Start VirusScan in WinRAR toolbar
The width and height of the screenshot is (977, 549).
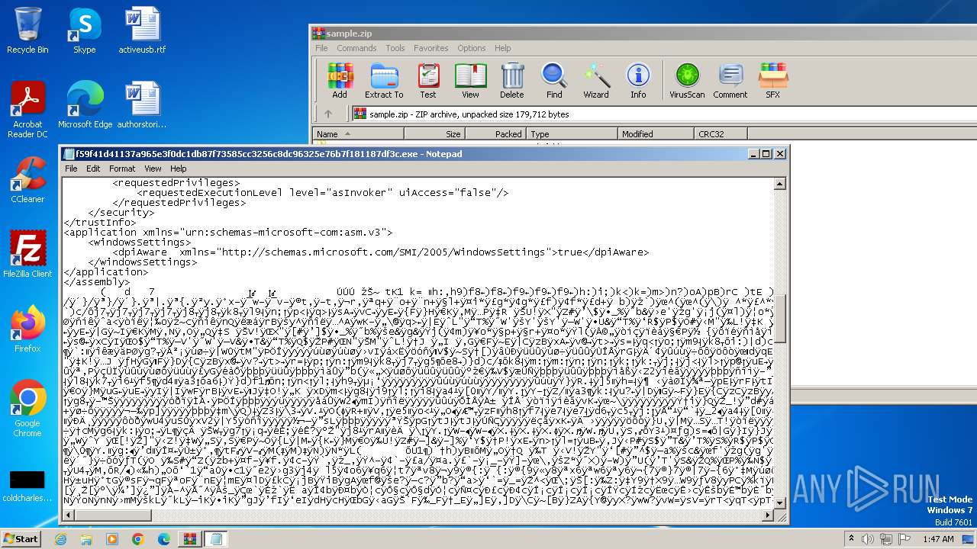click(687, 81)
